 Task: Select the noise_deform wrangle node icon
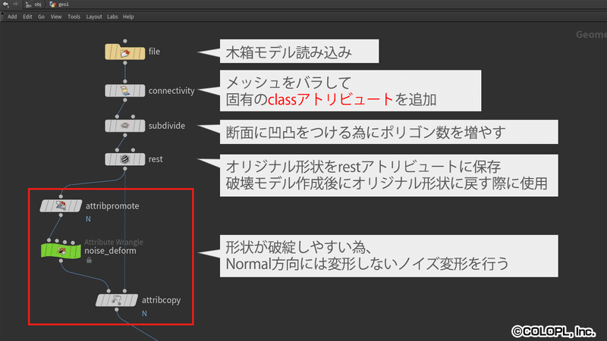pyautogui.click(x=61, y=251)
